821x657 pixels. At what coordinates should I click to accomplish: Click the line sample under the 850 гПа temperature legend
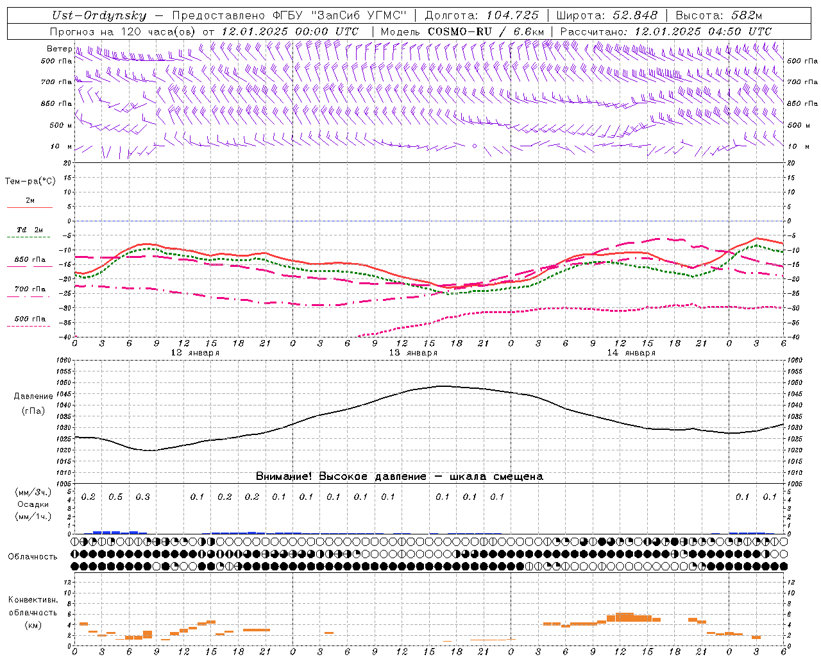click(29, 266)
